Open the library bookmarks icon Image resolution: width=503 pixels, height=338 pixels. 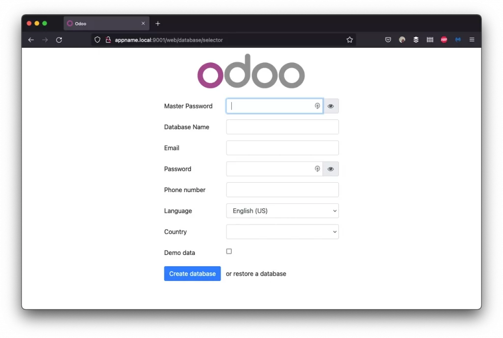pos(430,40)
